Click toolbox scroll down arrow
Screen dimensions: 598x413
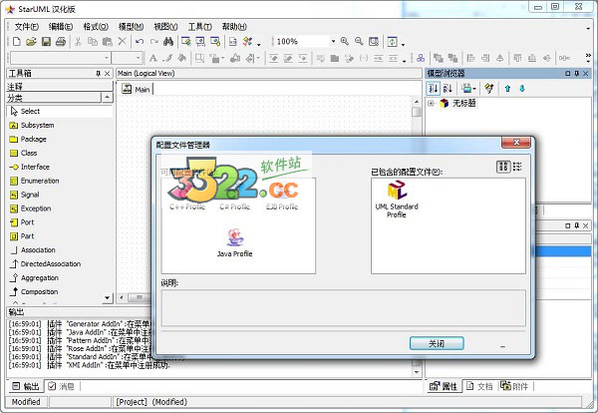[x=108, y=297]
